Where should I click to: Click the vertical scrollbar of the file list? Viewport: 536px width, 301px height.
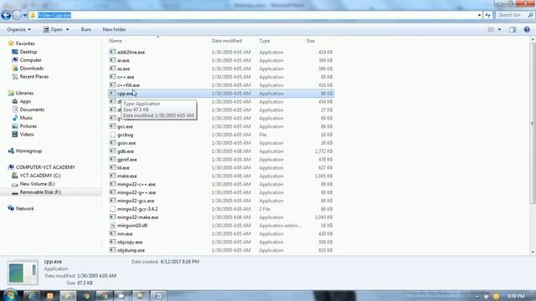click(x=533, y=123)
